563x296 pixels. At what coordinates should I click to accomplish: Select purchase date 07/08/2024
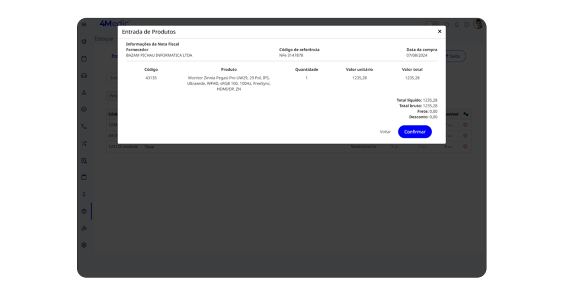[417, 56]
